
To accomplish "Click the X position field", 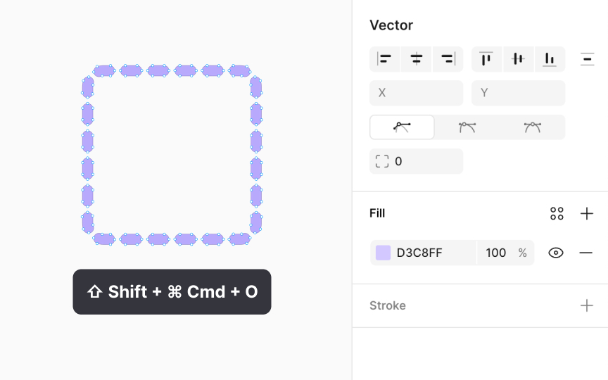I will (417, 93).
